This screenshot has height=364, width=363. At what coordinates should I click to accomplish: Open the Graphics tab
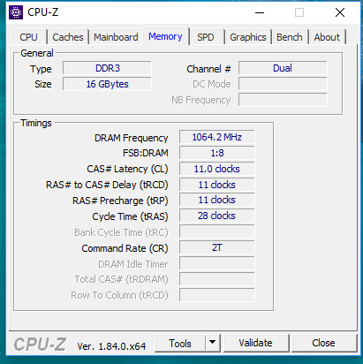point(248,37)
